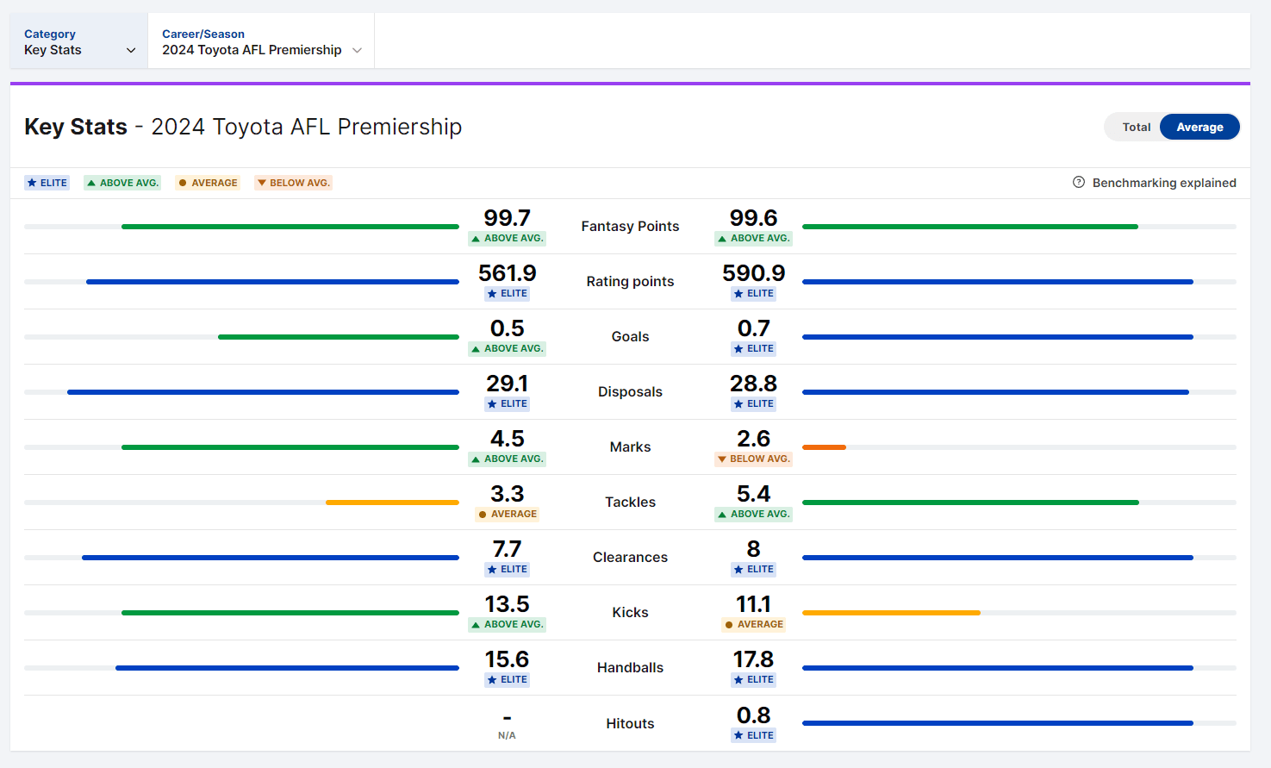This screenshot has width=1271, height=768.
Task: Click the Rating points stat label
Action: (x=630, y=281)
